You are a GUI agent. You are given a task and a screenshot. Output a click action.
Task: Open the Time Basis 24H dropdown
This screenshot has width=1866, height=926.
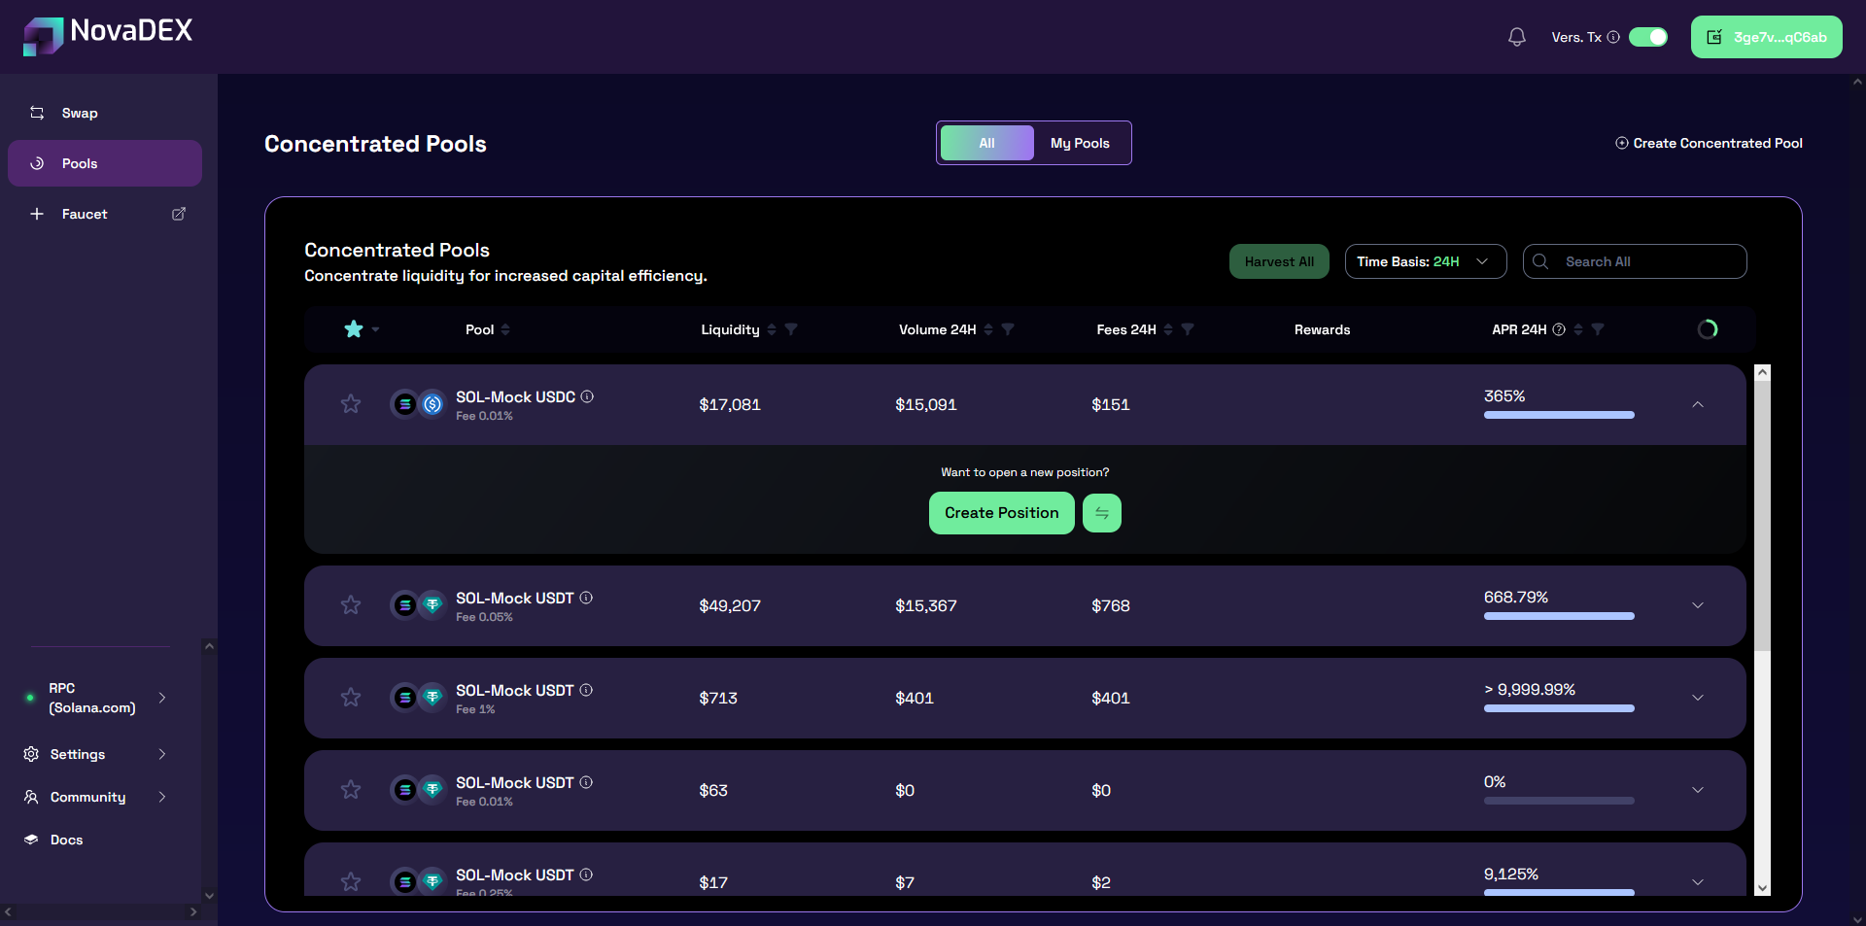1425,261
